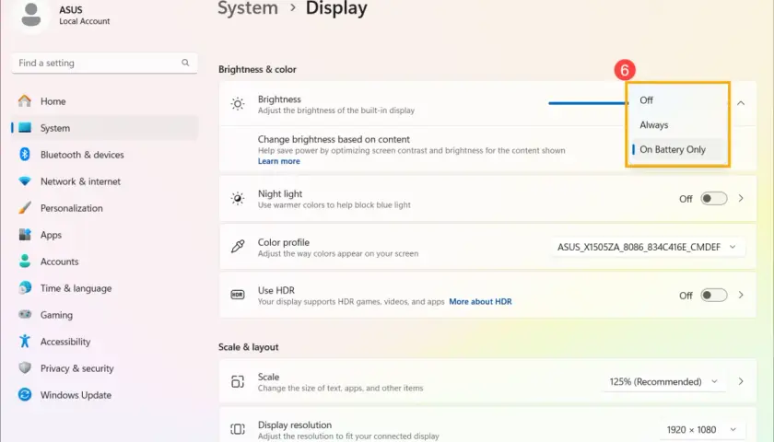Image resolution: width=774 pixels, height=442 pixels.
Task: Go to Windows Update page
Action: pos(105,395)
